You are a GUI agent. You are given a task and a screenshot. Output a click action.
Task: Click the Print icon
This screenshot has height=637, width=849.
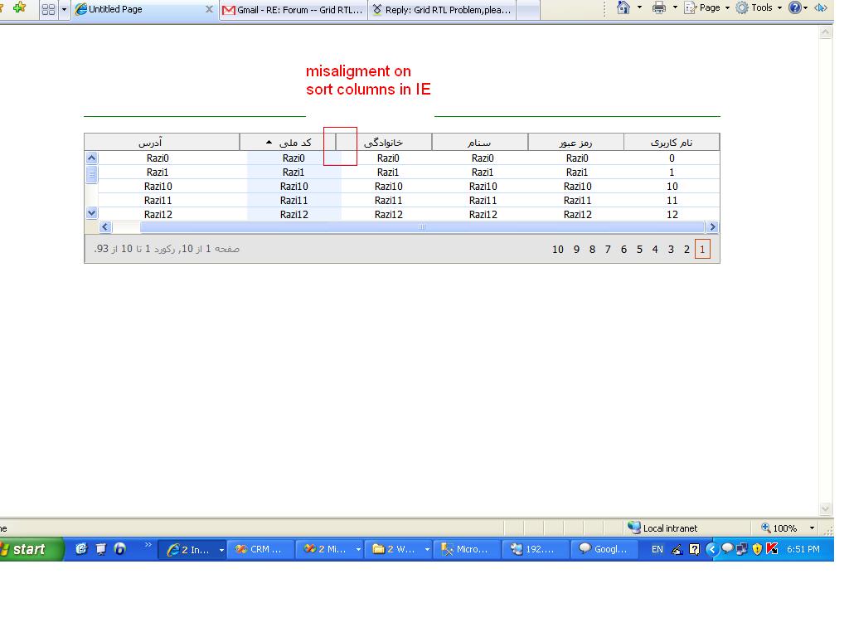click(659, 7)
